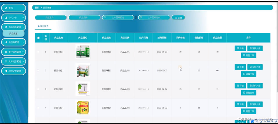Click the 销售价格 column header

199,38
